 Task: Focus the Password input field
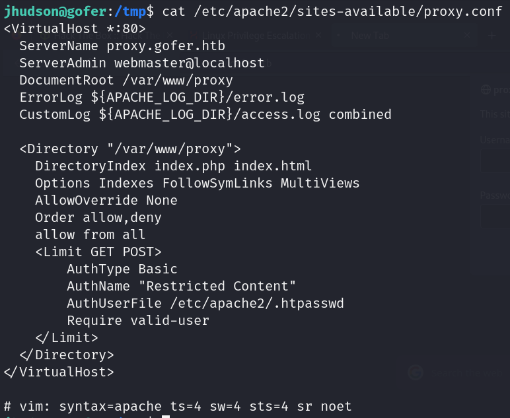coord(494,218)
